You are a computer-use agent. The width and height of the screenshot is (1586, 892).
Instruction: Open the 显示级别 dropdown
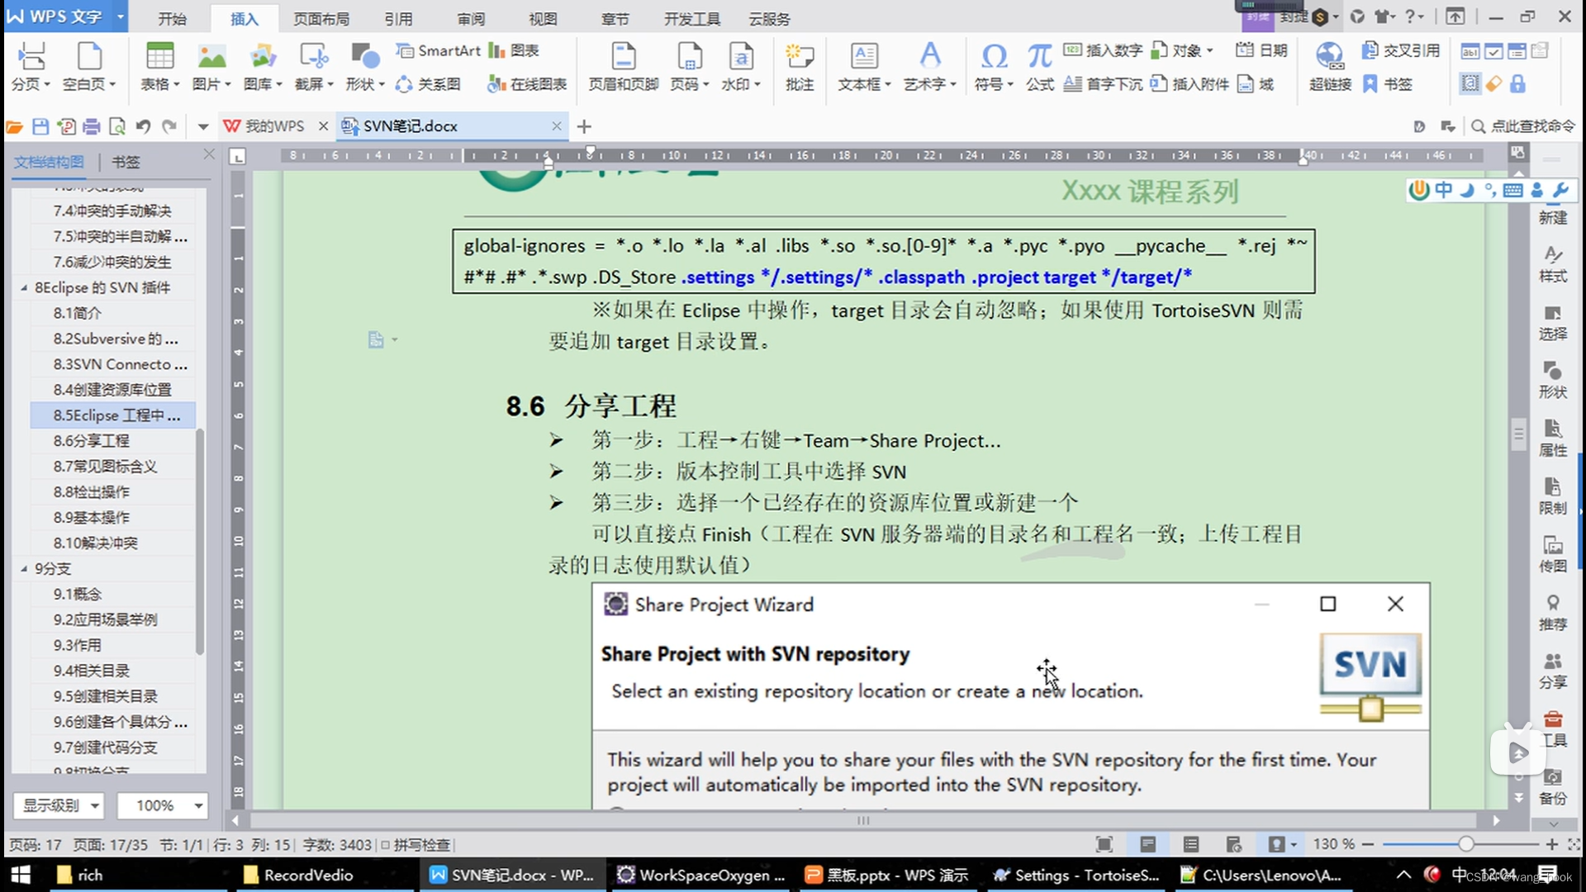59,805
